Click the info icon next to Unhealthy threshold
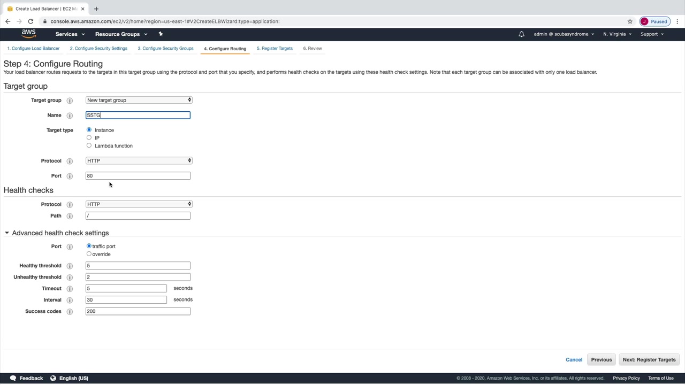The width and height of the screenshot is (685, 385). [x=70, y=277]
